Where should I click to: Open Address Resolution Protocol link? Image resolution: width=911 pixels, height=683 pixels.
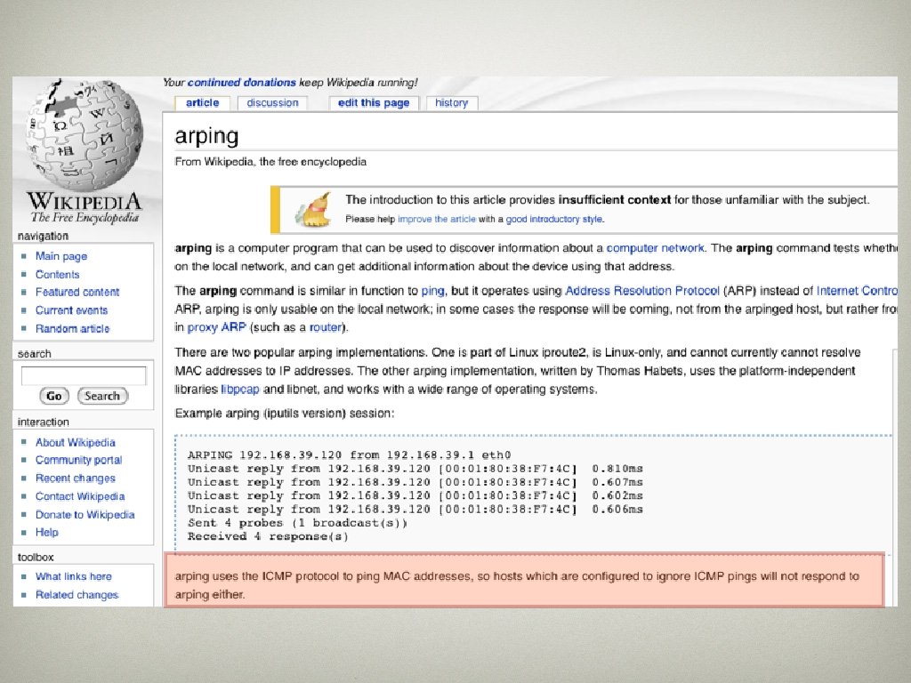coord(642,291)
